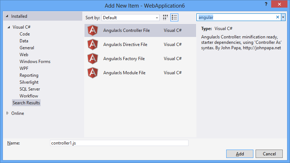
Task: Select the Visual C# tree label
Action: coord(21,27)
